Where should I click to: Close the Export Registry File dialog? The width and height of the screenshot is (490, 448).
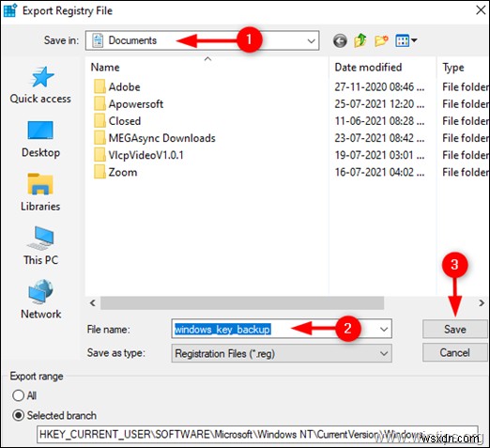pyautogui.click(x=481, y=10)
